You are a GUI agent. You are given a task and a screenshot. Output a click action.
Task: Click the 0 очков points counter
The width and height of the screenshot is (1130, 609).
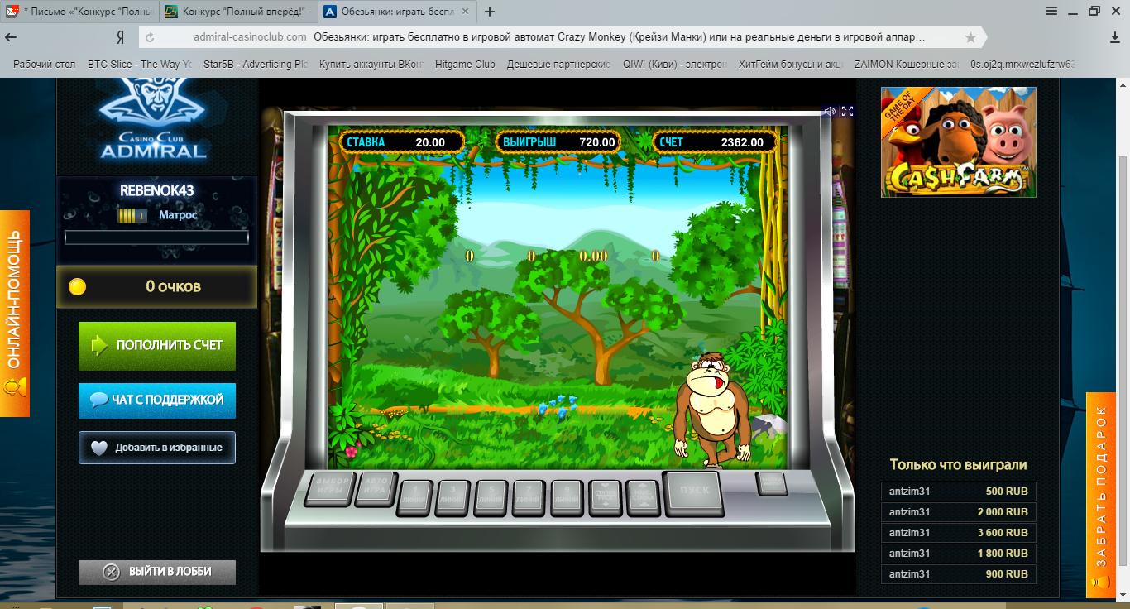pyautogui.click(x=156, y=287)
